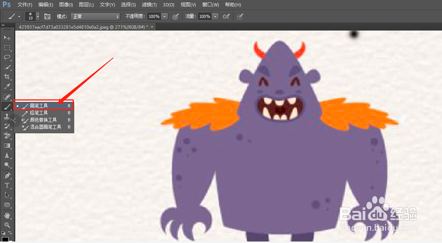Enable airbrush-style build-up effects

point(226,17)
